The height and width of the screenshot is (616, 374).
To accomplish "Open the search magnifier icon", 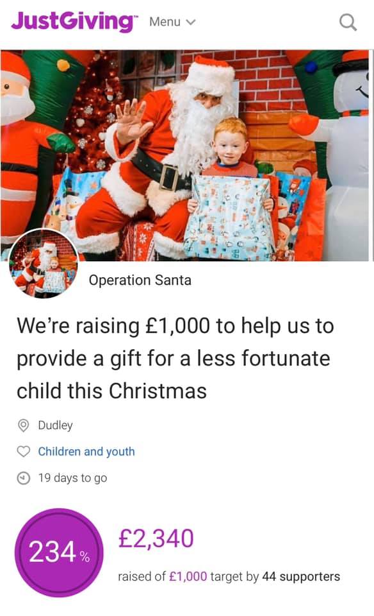I will [x=348, y=22].
